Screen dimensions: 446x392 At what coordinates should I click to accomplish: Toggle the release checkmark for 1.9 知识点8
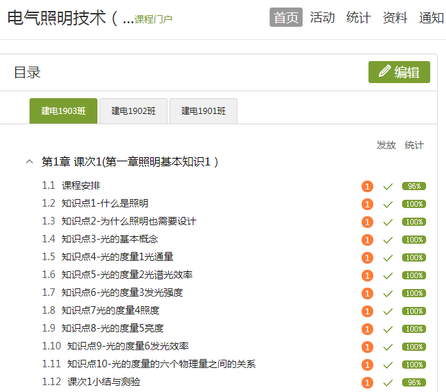click(x=388, y=329)
